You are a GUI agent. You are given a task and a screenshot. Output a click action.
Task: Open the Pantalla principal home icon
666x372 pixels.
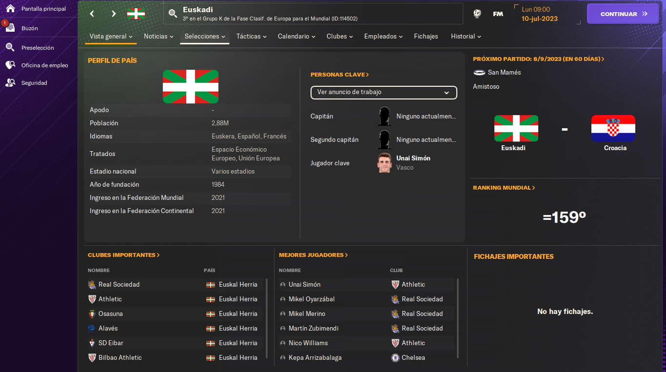10,8
